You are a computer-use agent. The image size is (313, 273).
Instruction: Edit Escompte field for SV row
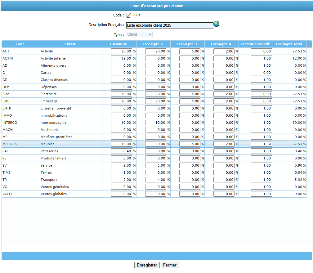[122, 165]
